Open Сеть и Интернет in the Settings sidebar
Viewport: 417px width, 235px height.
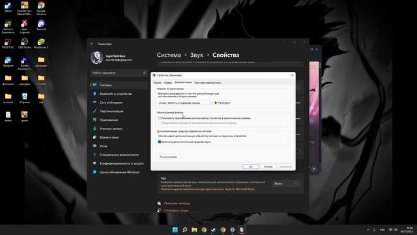[120, 102]
